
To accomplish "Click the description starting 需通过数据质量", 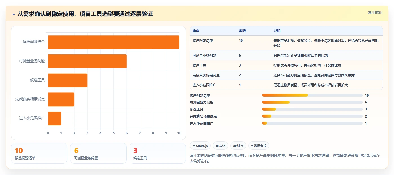I will 311,85.
